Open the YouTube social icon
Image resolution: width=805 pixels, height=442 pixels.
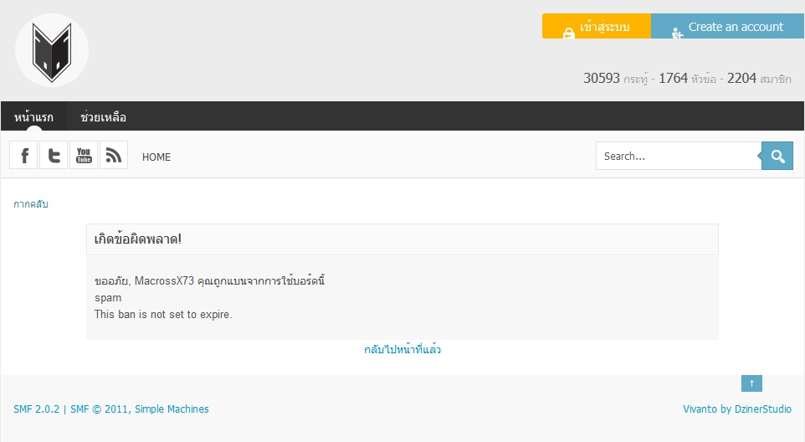point(84,155)
